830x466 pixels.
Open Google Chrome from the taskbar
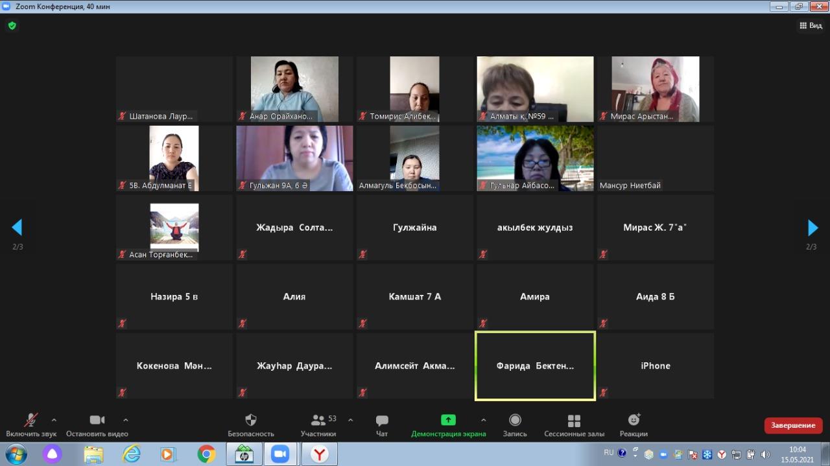click(x=207, y=454)
